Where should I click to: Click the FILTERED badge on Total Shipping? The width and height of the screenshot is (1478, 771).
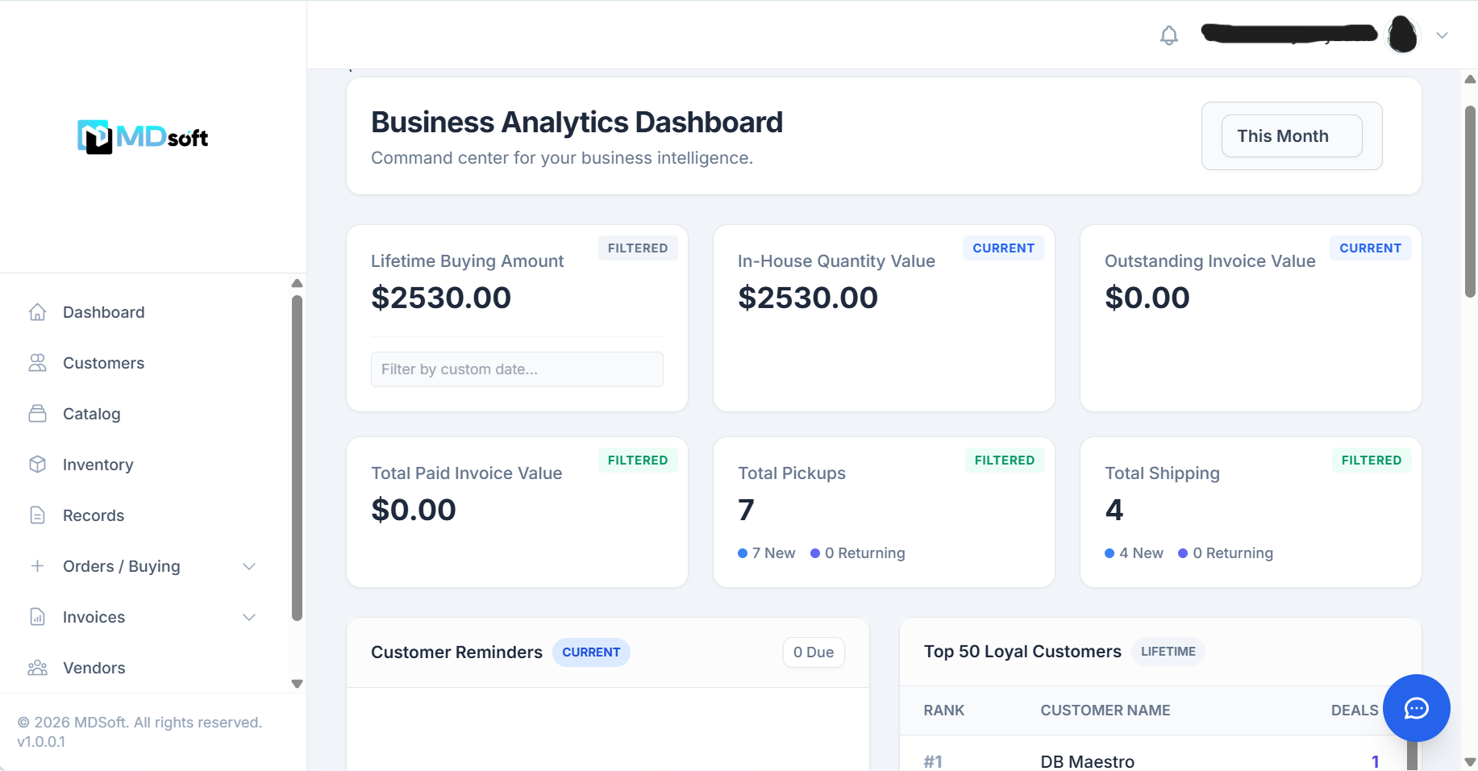pyautogui.click(x=1372, y=461)
